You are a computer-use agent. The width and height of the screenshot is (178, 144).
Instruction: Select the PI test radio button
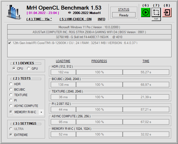11,100
